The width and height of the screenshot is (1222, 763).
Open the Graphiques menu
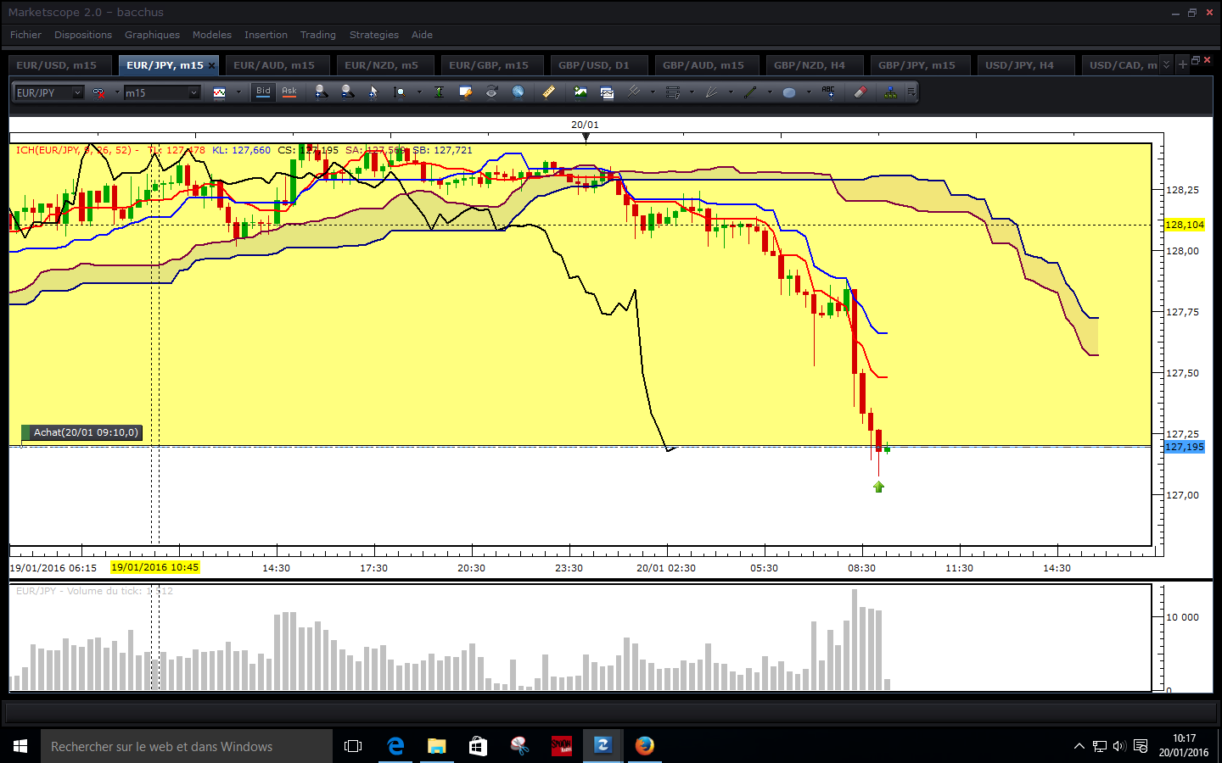pyautogui.click(x=152, y=35)
